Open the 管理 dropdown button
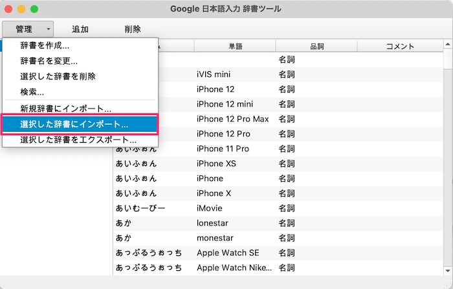 coord(28,29)
